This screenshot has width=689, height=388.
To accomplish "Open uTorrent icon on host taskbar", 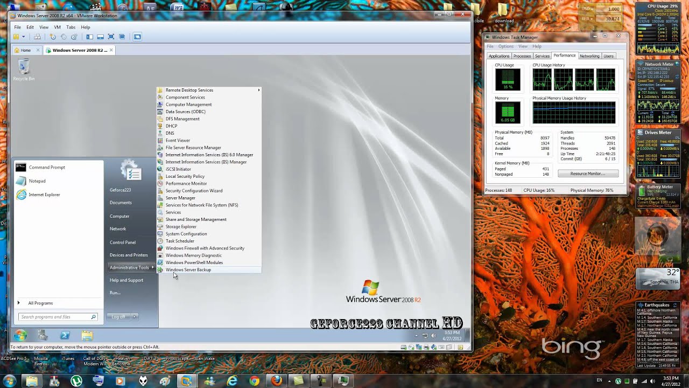I will 76,381.
